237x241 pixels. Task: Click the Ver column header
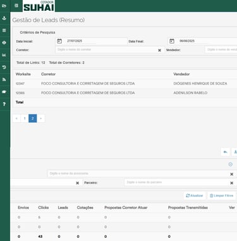pyautogui.click(x=232, y=207)
